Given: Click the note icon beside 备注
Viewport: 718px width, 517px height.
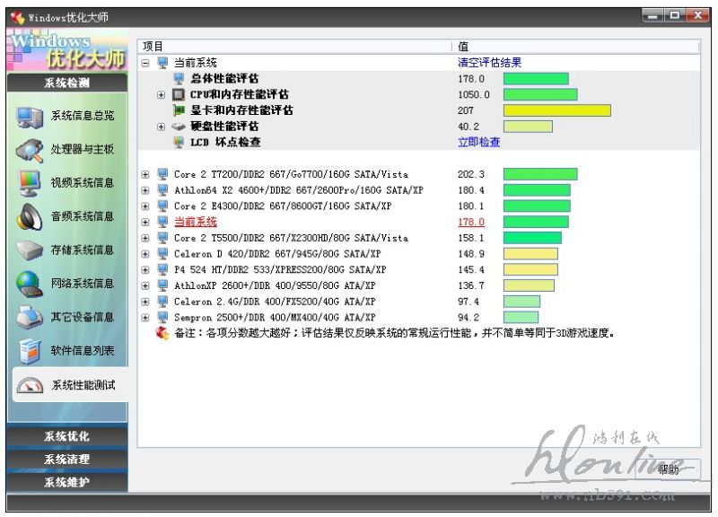Looking at the screenshot, I should 162,333.
